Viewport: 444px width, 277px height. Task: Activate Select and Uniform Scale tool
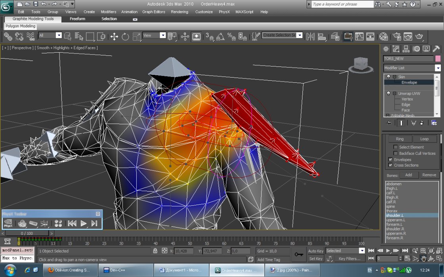coord(136,36)
